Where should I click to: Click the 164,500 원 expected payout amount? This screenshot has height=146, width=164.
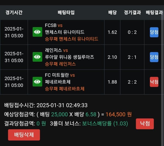pos(119,114)
